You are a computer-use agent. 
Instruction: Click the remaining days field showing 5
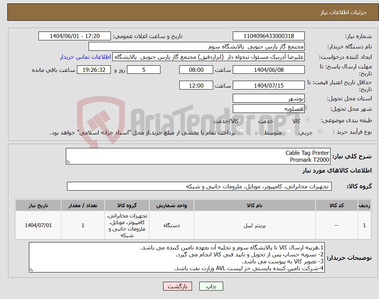point(144,70)
